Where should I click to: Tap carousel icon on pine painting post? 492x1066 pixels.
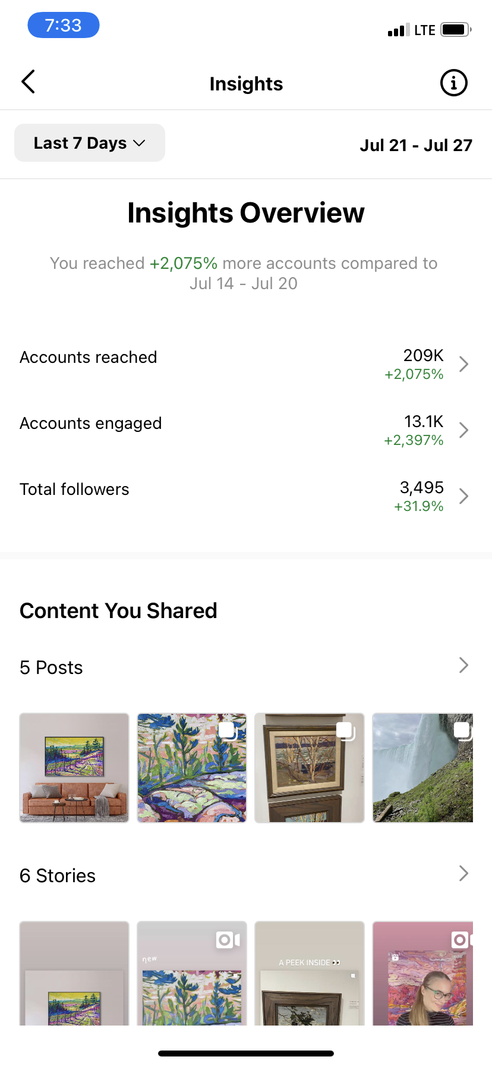pyautogui.click(x=228, y=731)
